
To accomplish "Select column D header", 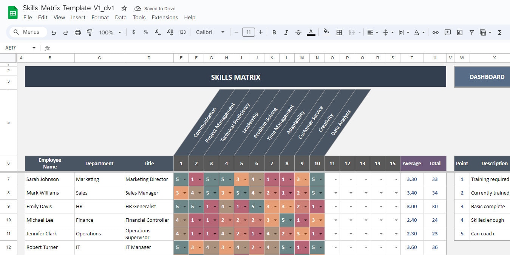I will click(x=149, y=58).
